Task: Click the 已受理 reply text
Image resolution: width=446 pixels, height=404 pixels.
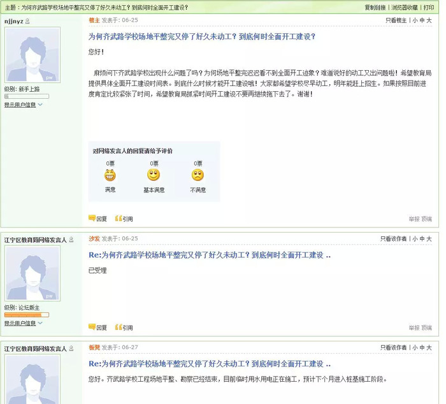Action: pyautogui.click(x=97, y=270)
